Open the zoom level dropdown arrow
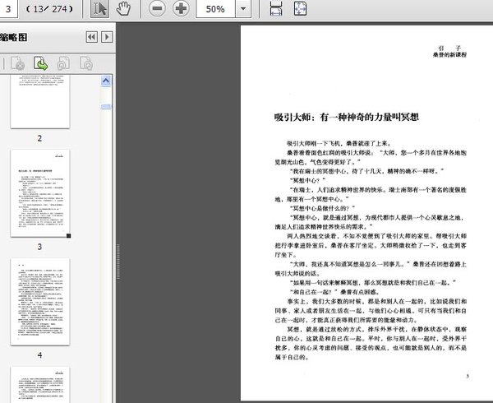This screenshot has height=403, width=493. point(243,9)
